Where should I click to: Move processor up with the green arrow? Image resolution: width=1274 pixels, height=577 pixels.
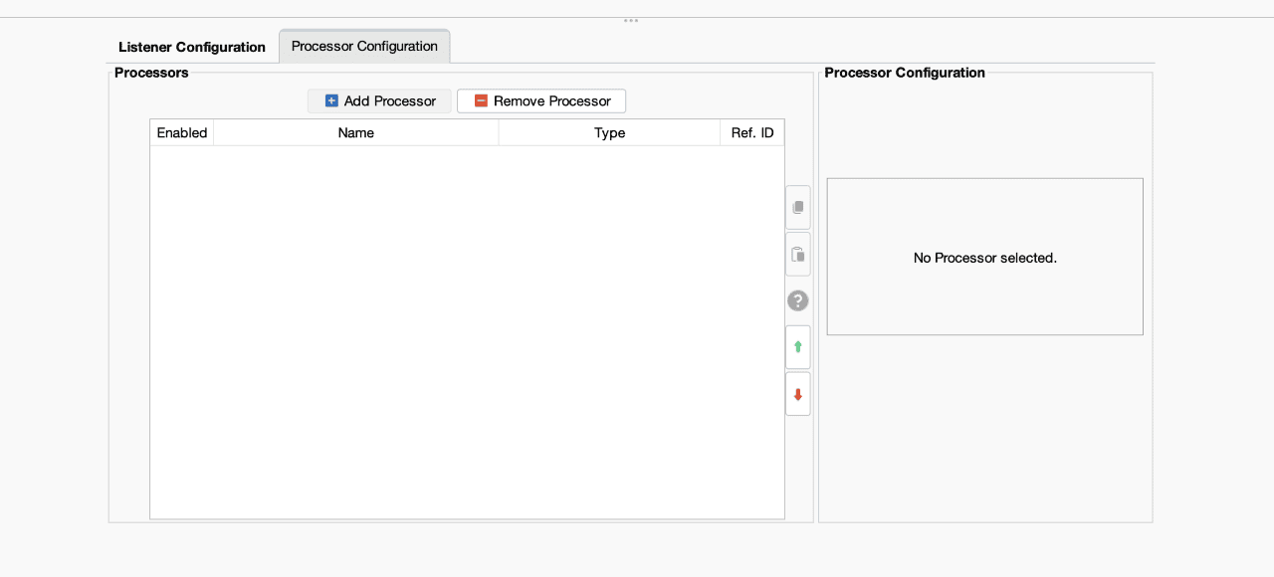(x=798, y=347)
